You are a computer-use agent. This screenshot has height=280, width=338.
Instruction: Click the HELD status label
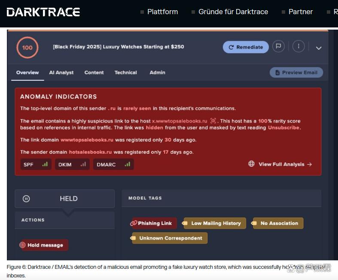pos(69,199)
